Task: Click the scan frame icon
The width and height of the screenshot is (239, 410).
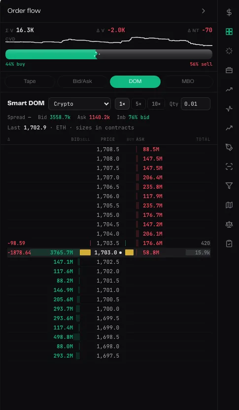Action: pyautogui.click(x=229, y=166)
